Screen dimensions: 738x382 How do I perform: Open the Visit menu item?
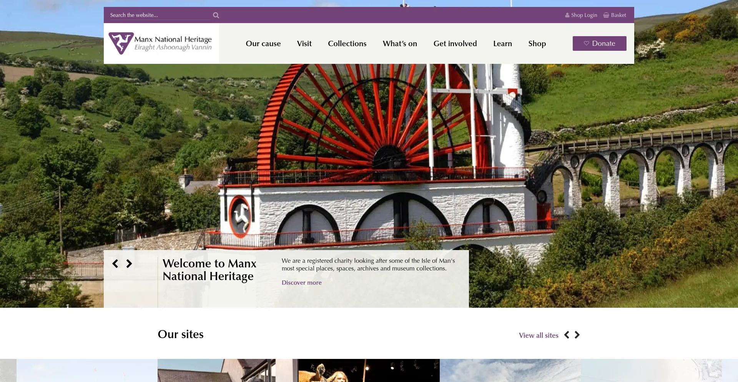point(304,43)
